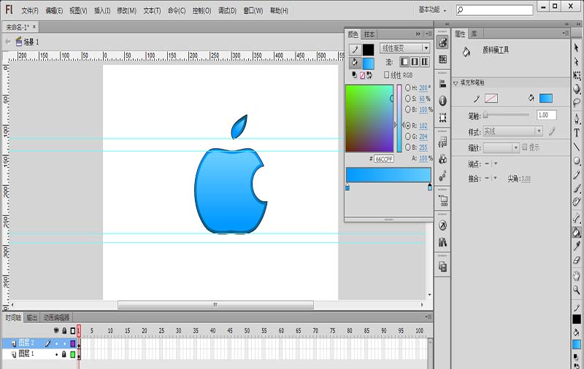This screenshot has width=584, height=369.
Task: Open the 样式 stroke style dropdown
Action: point(513,131)
